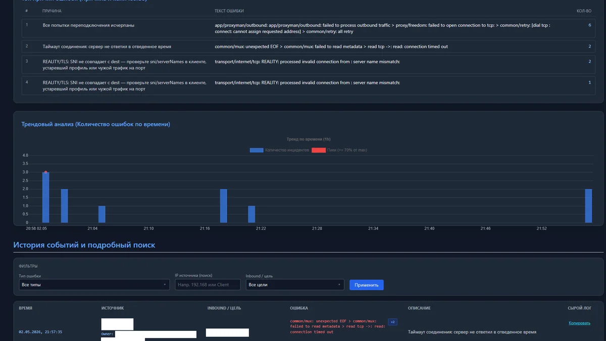Click the short bar near 21:04
Screen dimensions: 606x341
[102, 214]
